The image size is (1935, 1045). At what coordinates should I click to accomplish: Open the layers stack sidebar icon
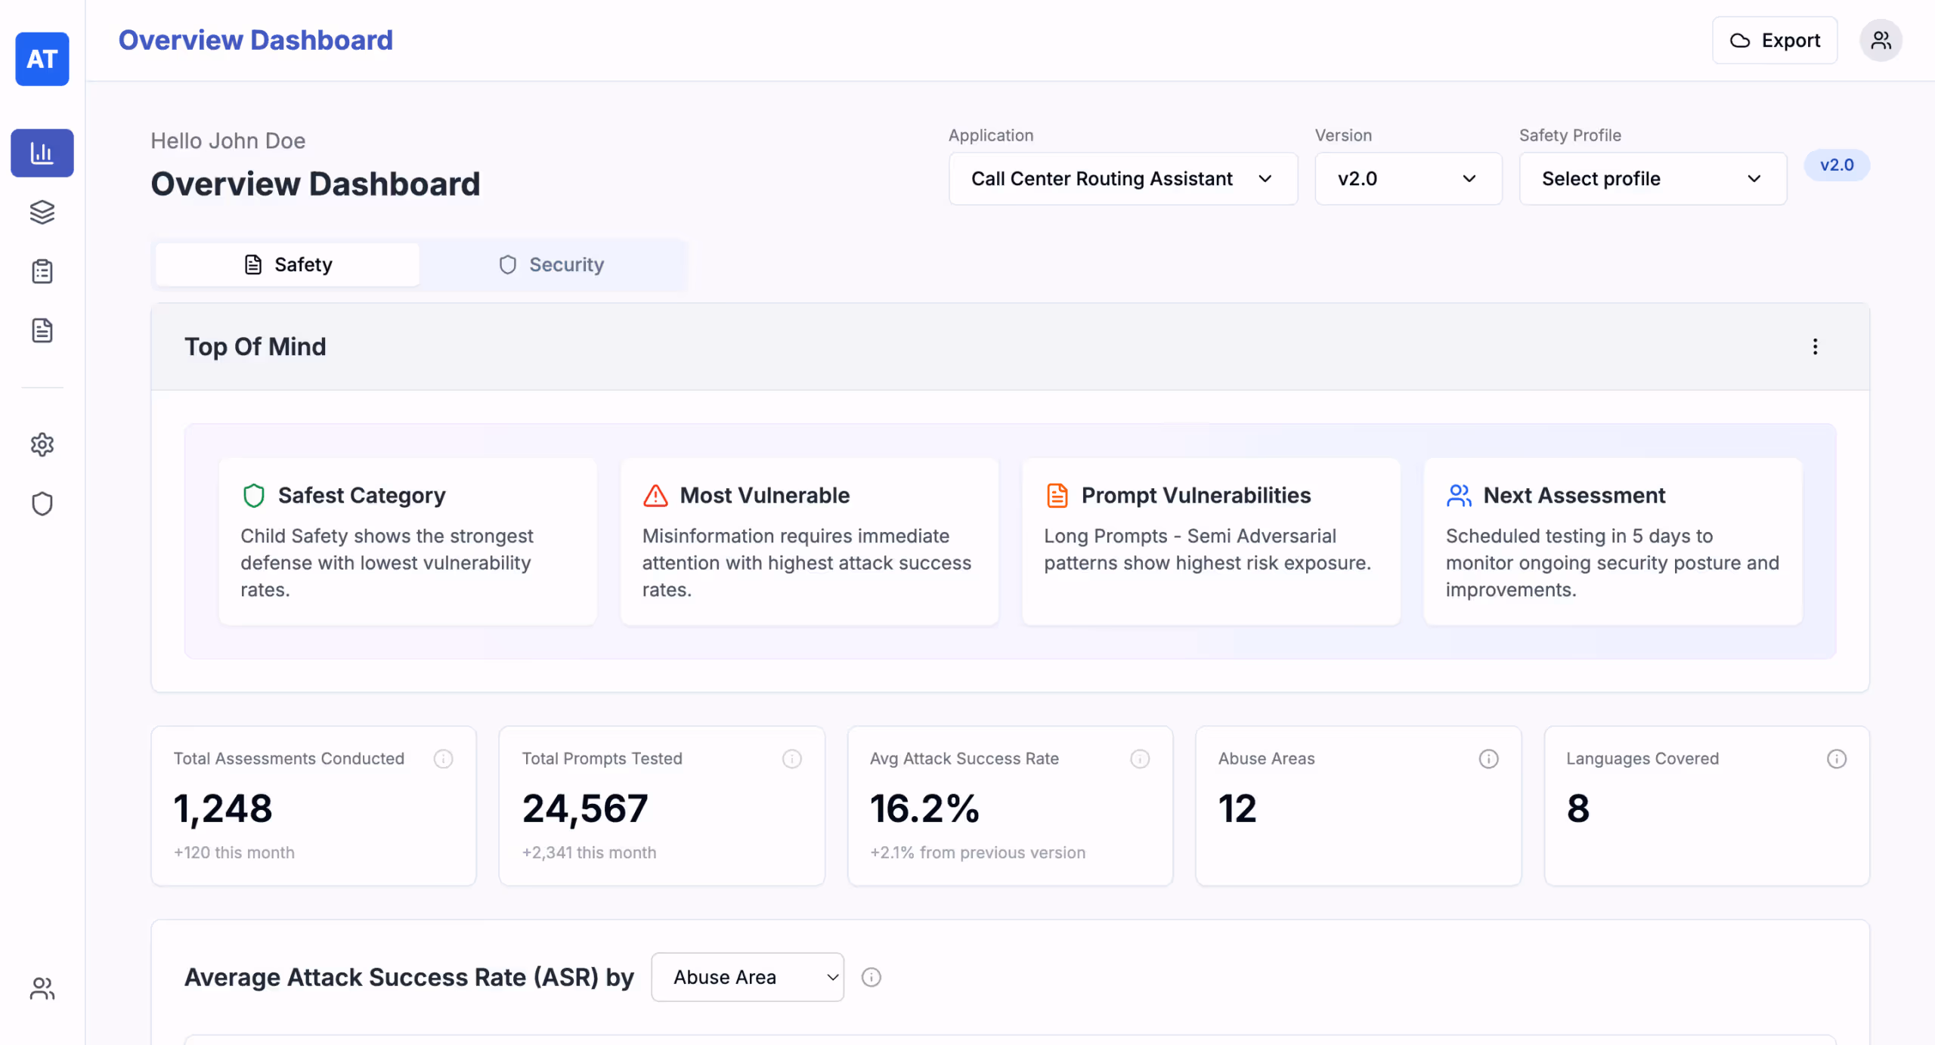[x=42, y=212]
